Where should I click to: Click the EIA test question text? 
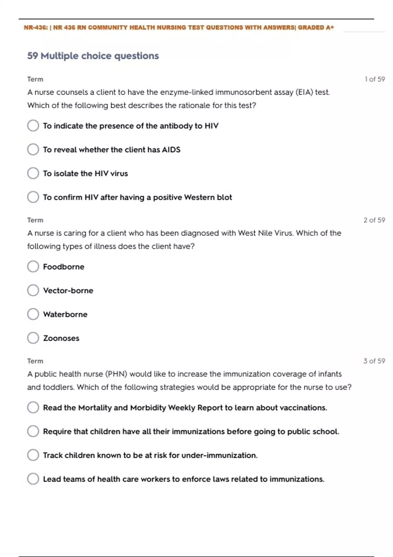(178, 99)
